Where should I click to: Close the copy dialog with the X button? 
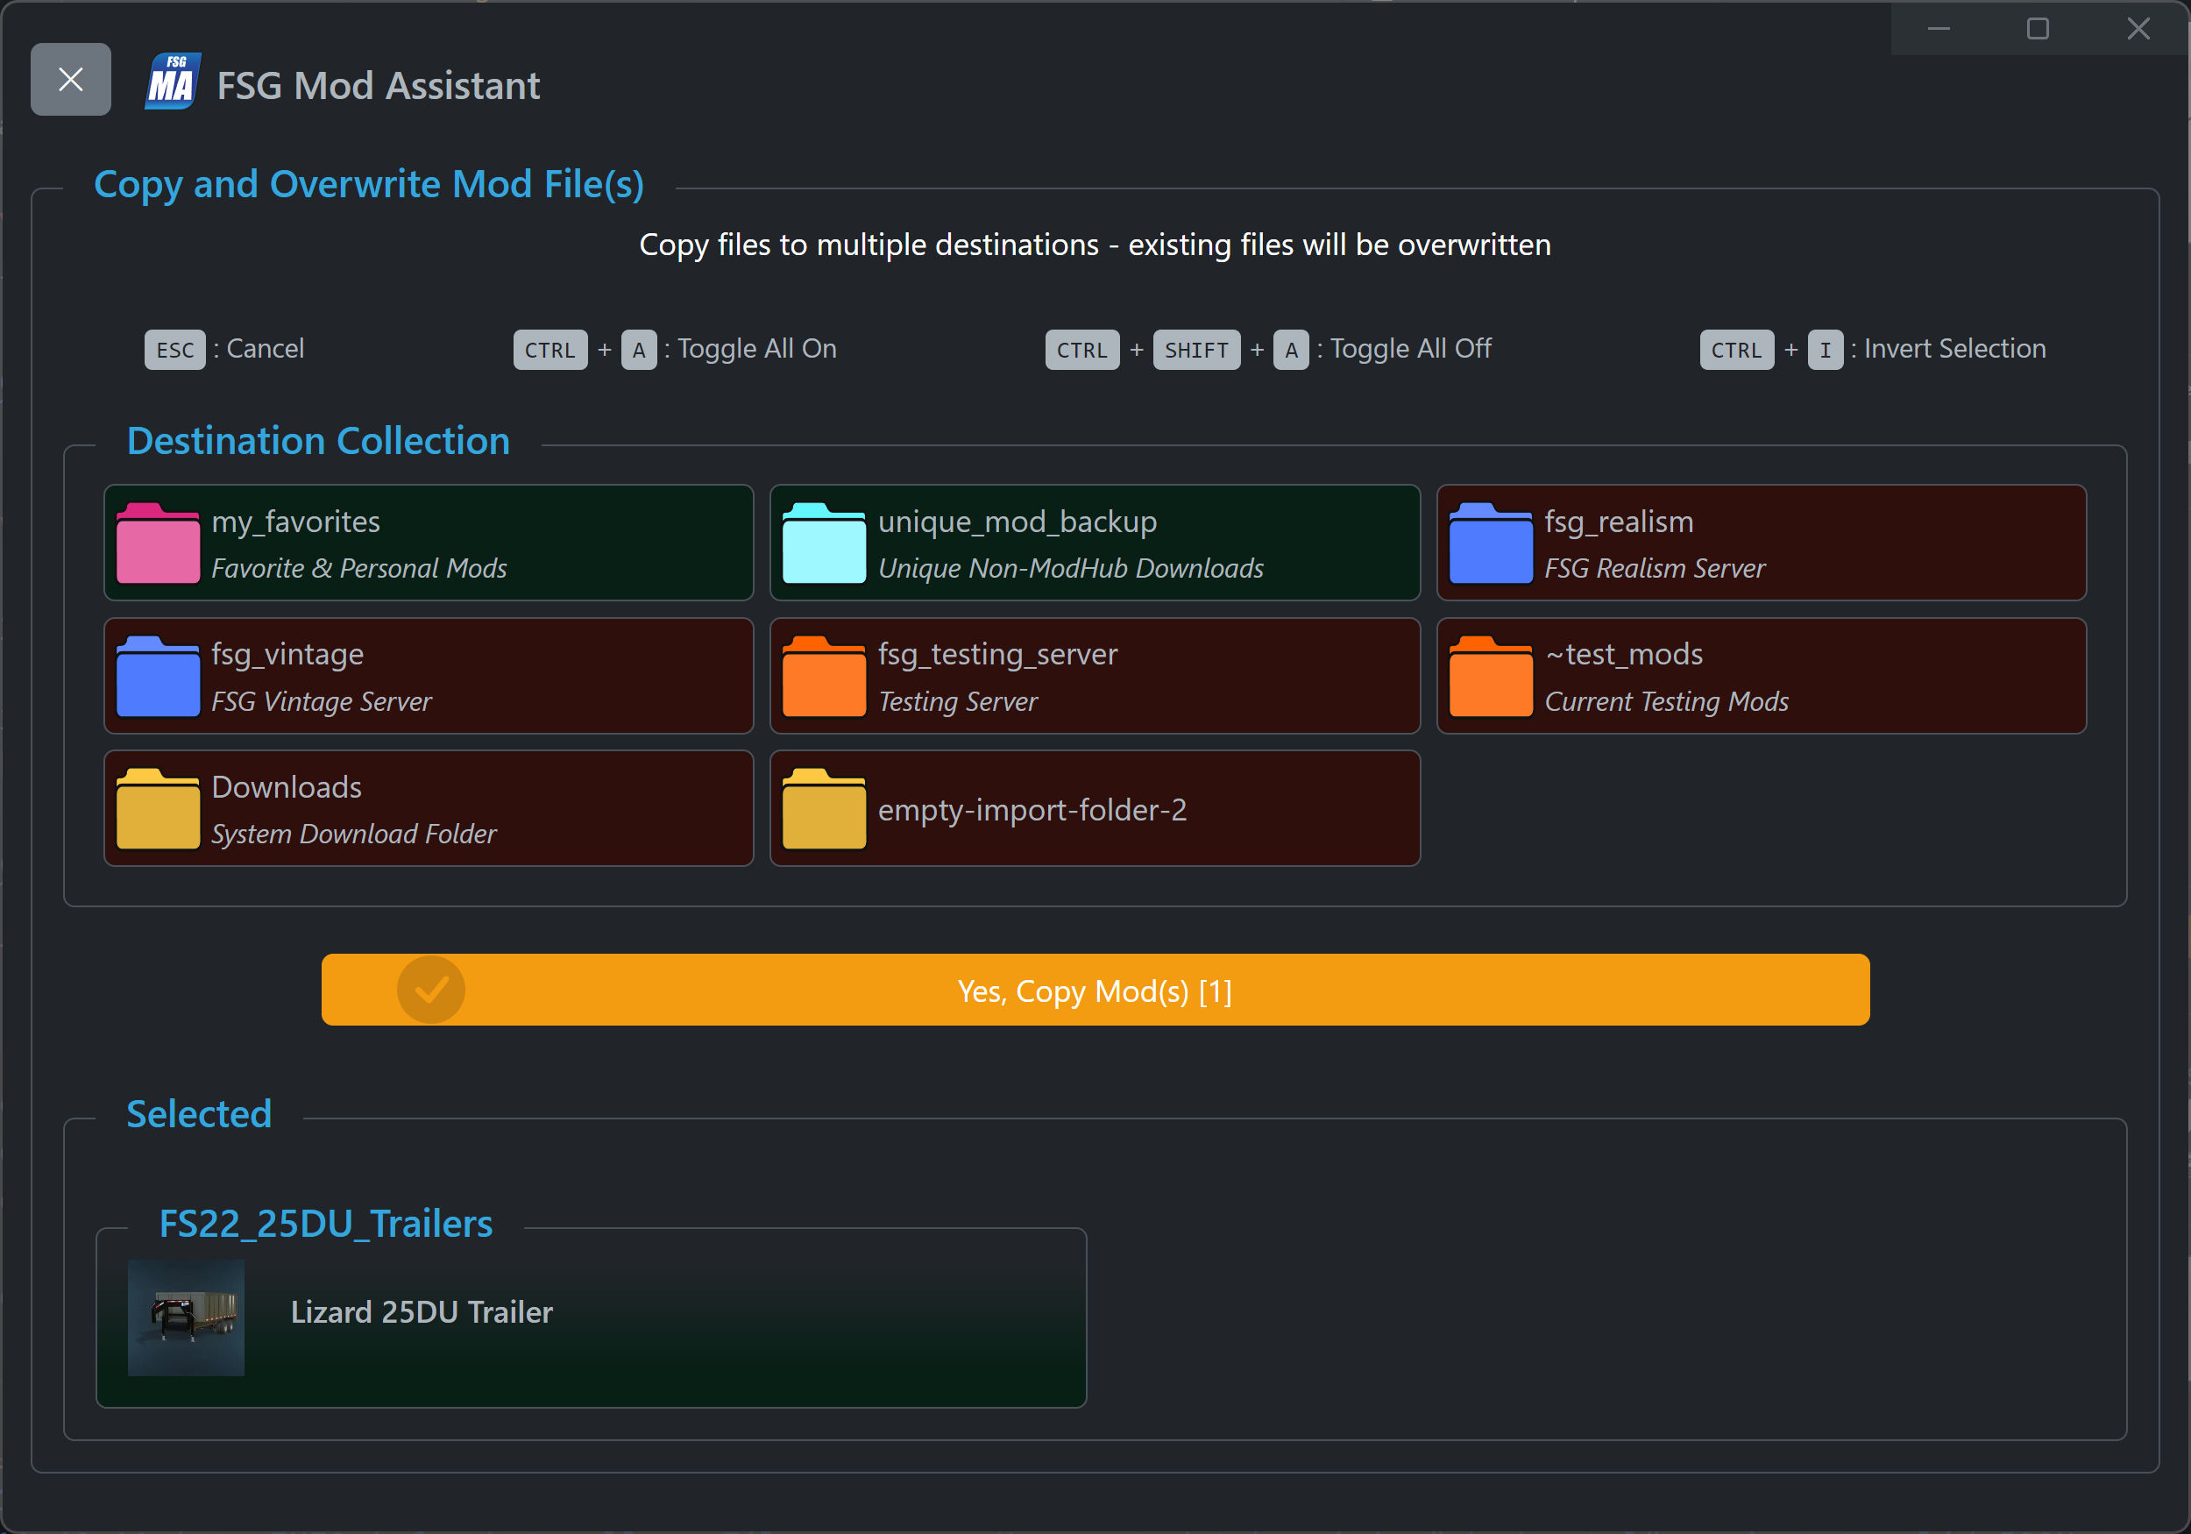(69, 79)
